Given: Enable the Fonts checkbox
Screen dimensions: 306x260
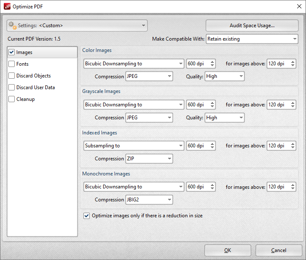Looking at the screenshot, I should (x=12, y=64).
